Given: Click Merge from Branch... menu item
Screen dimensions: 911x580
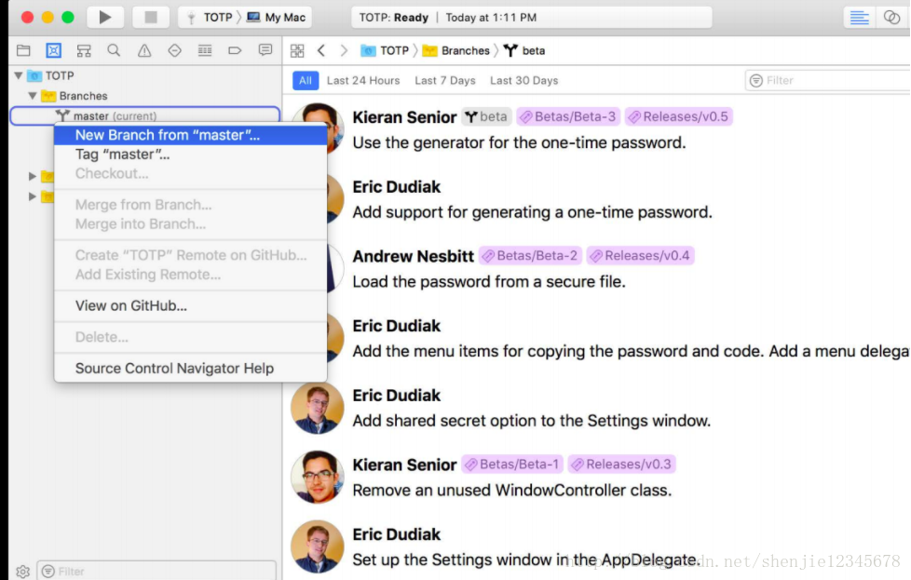Looking at the screenshot, I should 191,205.
